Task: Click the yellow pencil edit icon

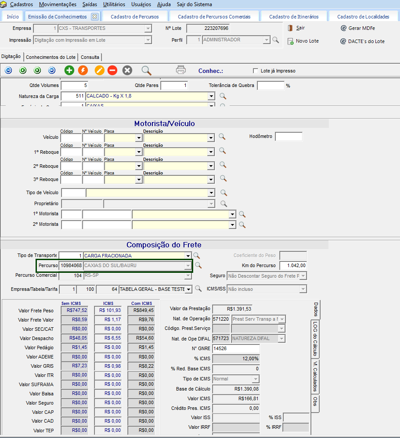Action: 100,70
